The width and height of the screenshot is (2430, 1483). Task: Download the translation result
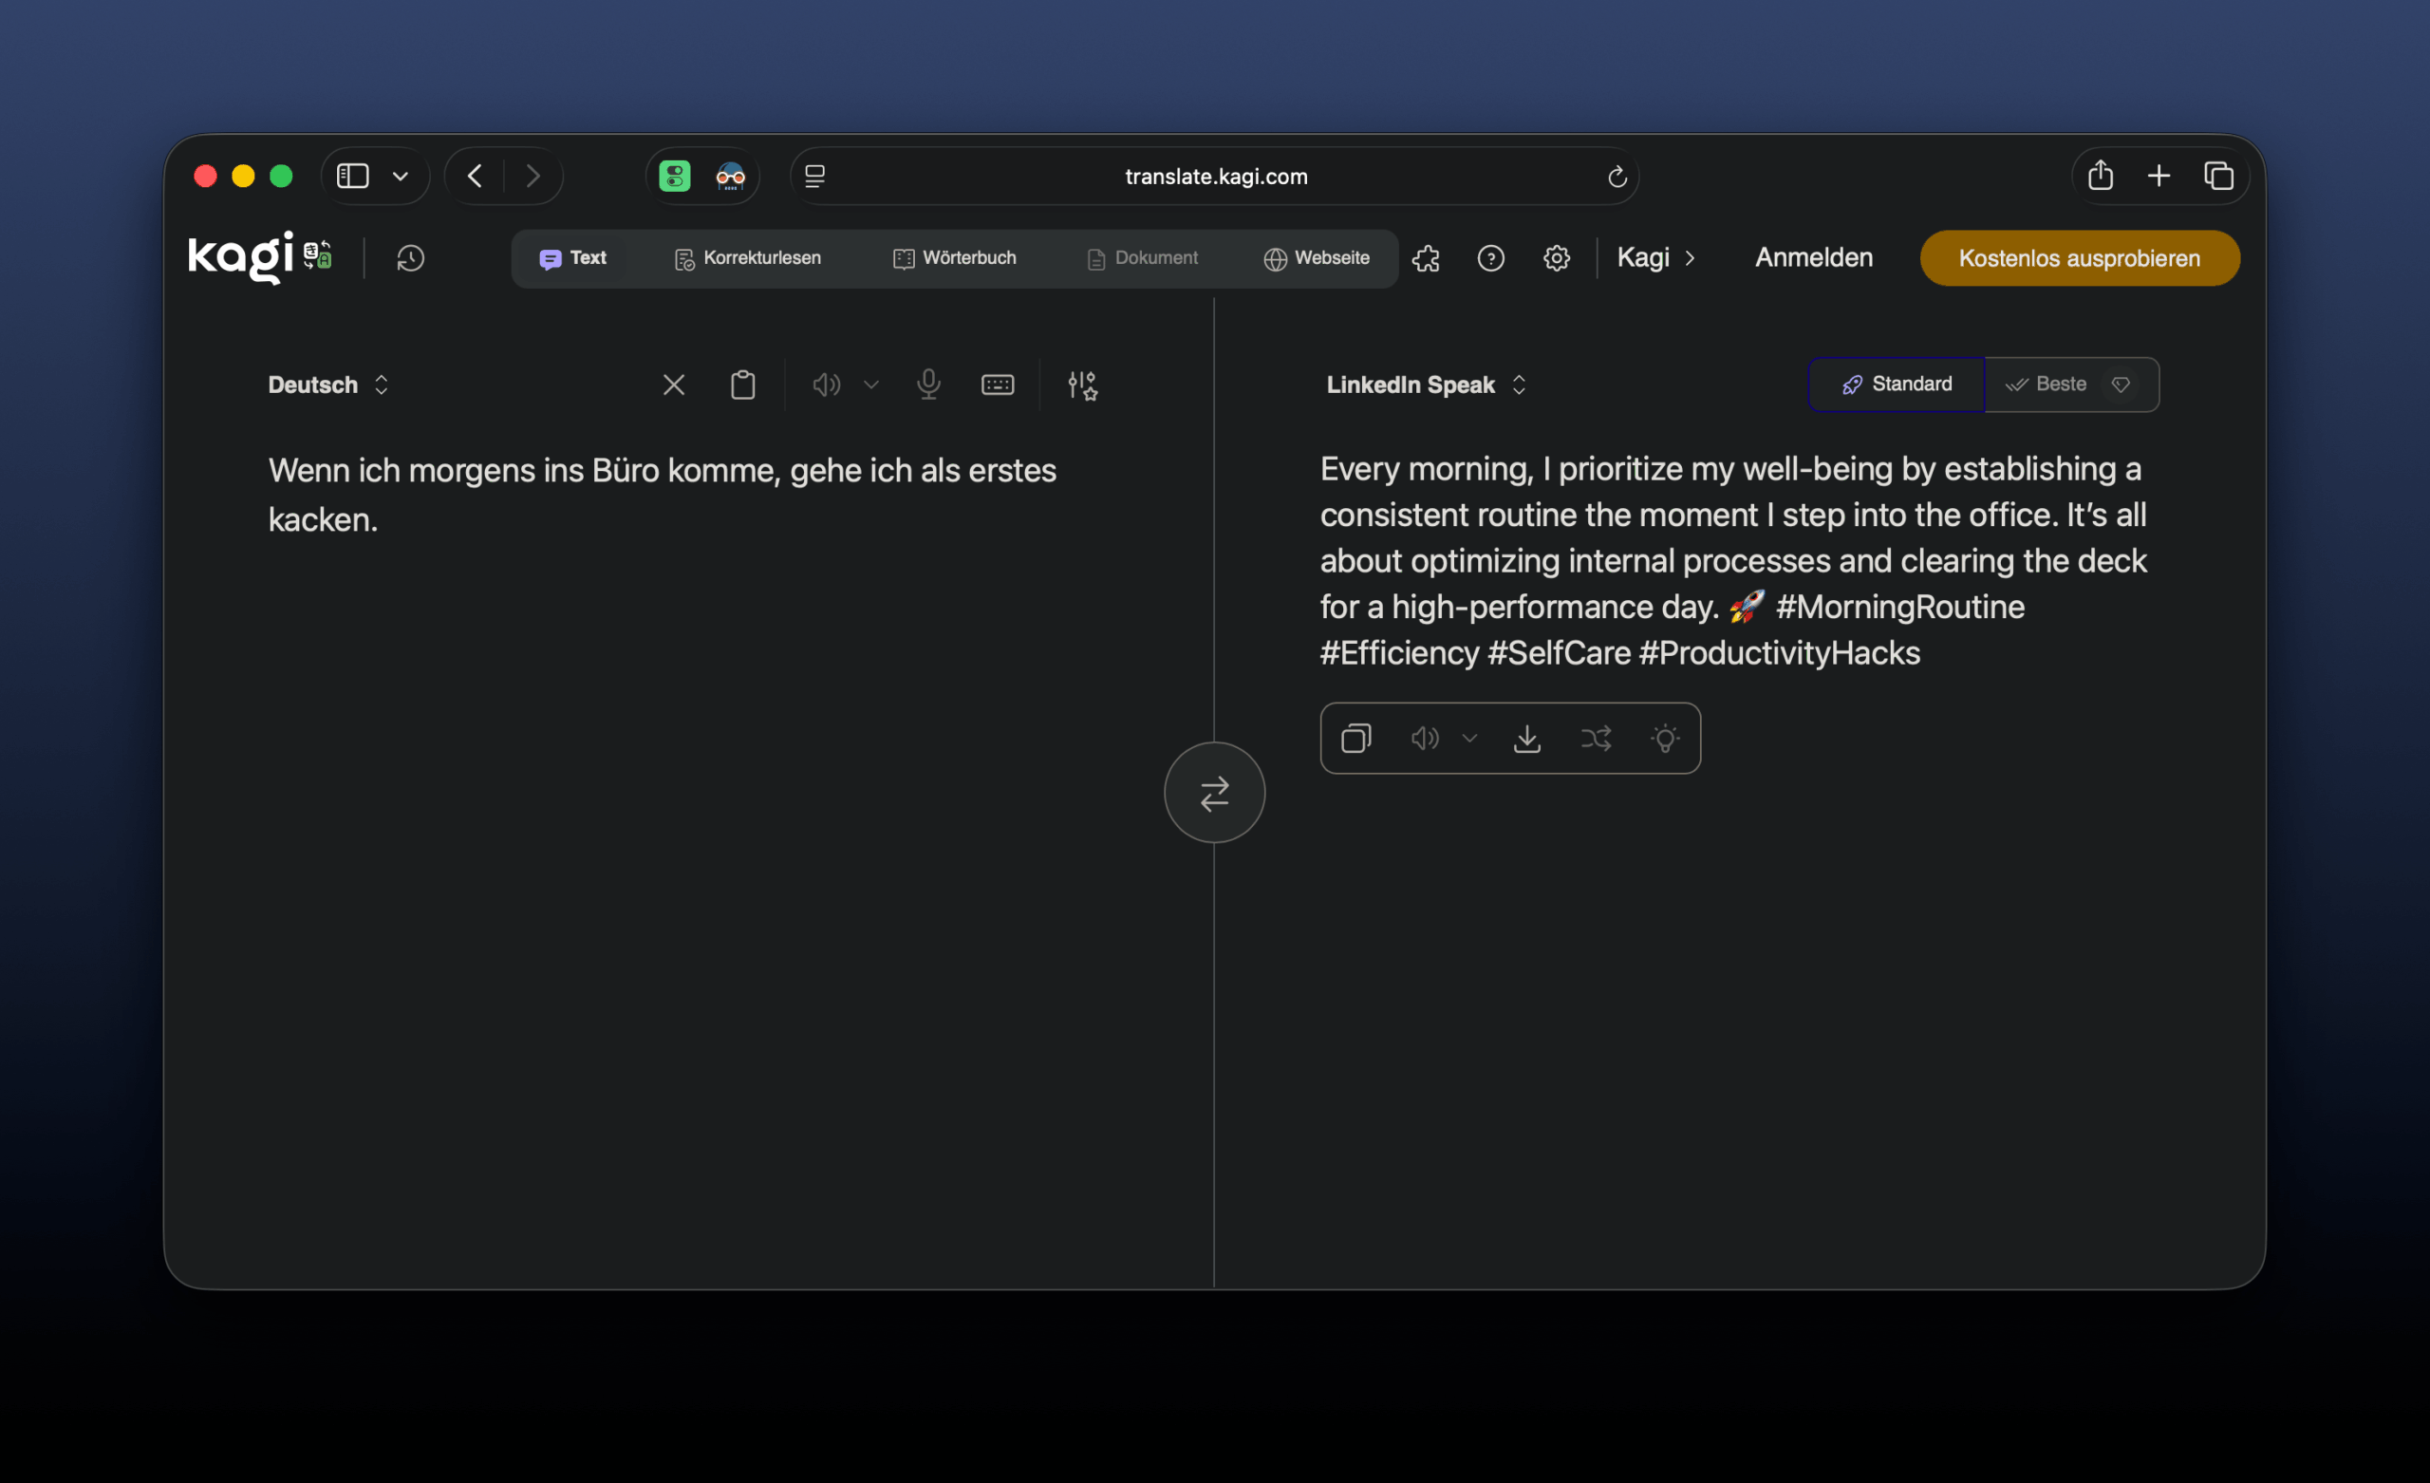pyautogui.click(x=1526, y=738)
